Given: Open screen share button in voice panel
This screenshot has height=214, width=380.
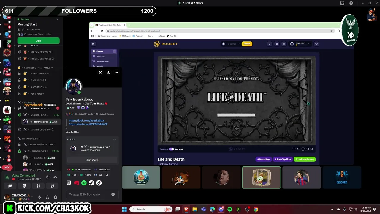Looking at the screenshot, I should pos(24,186).
